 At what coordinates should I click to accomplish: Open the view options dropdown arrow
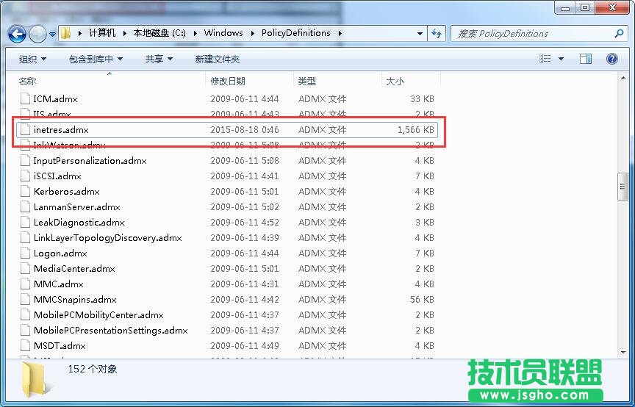(x=561, y=59)
